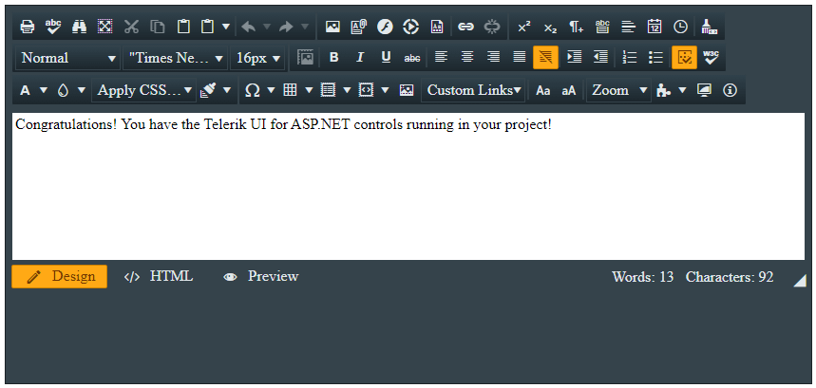
Task: Toggle Italic formatting
Action: [x=360, y=58]
